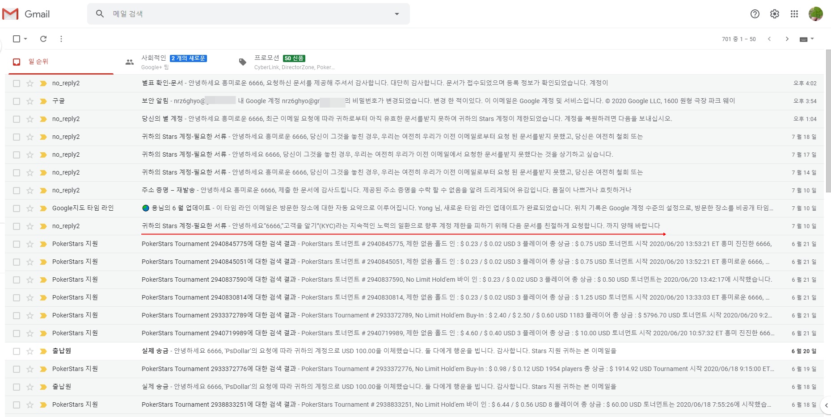Star the PokerStars Tournament 2938833251 email
Image resolution: width=831 pixels, height=417 pixels.
30,404
